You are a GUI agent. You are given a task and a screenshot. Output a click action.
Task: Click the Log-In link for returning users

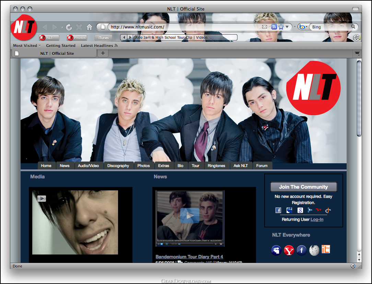coord(317,220)
